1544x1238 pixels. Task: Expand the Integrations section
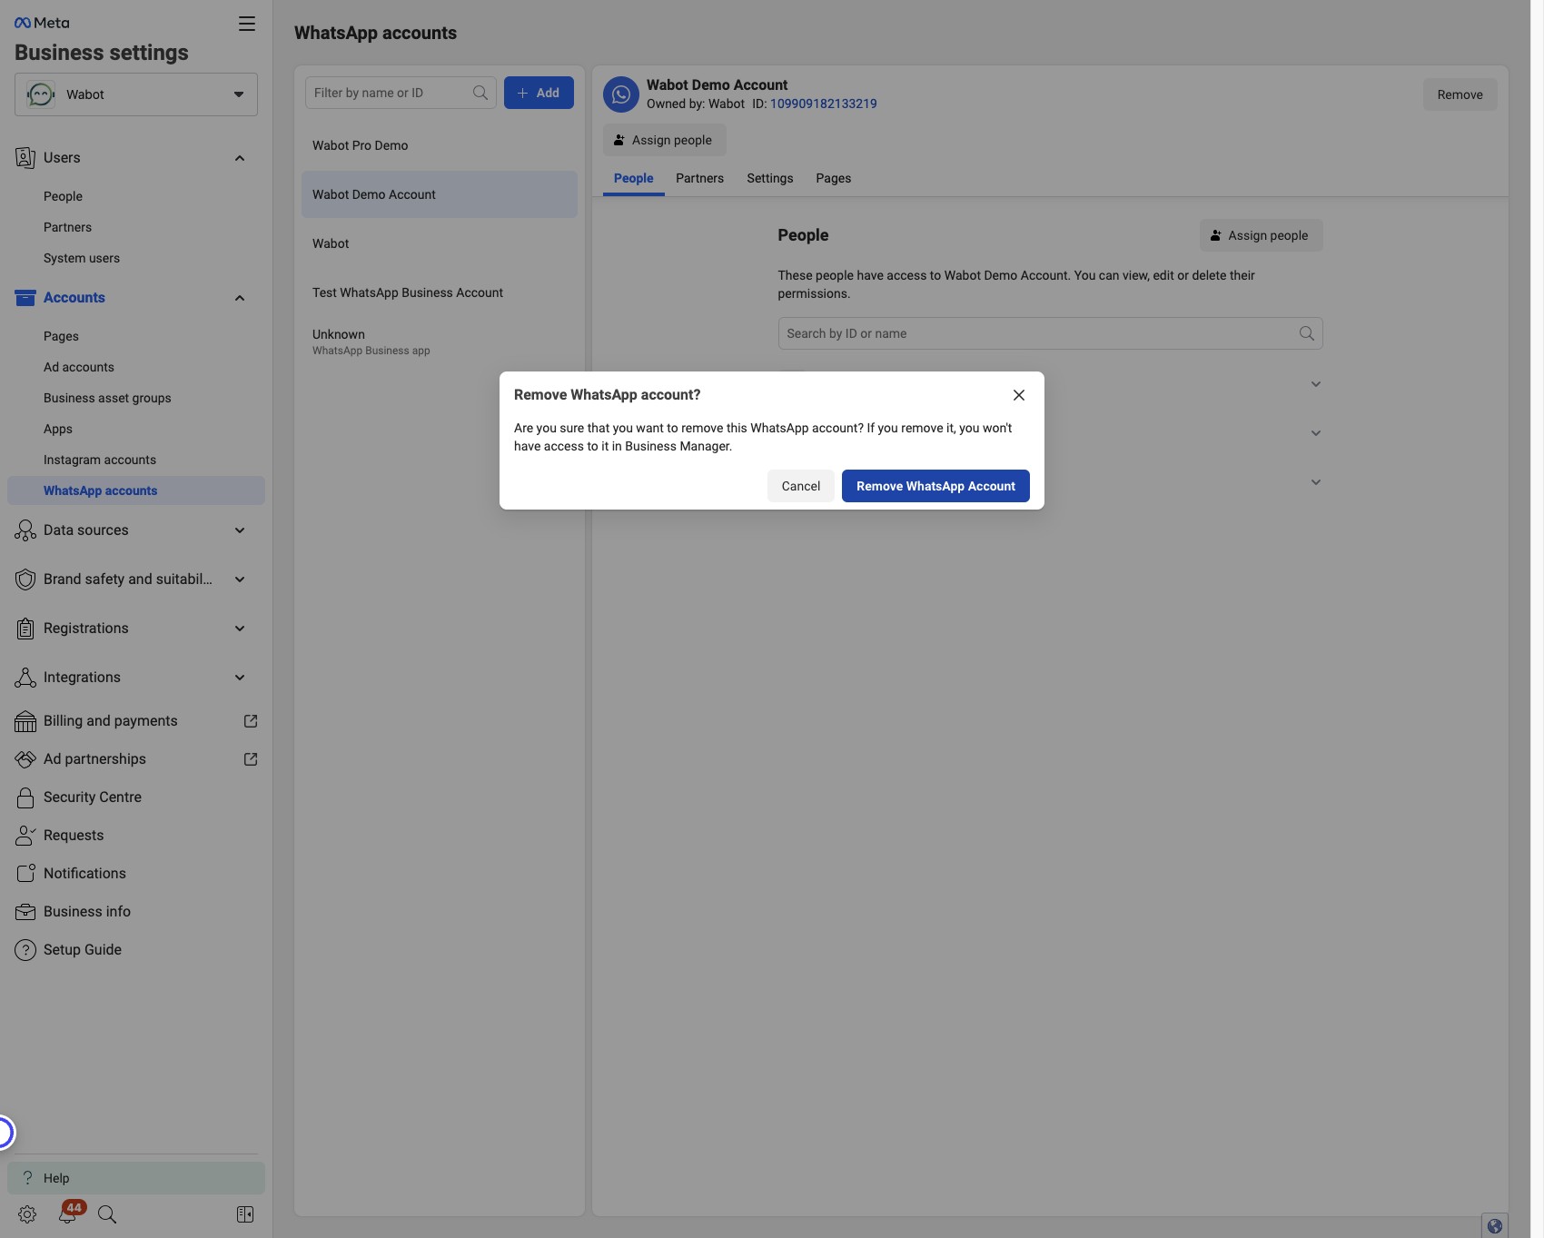(240, 678)
